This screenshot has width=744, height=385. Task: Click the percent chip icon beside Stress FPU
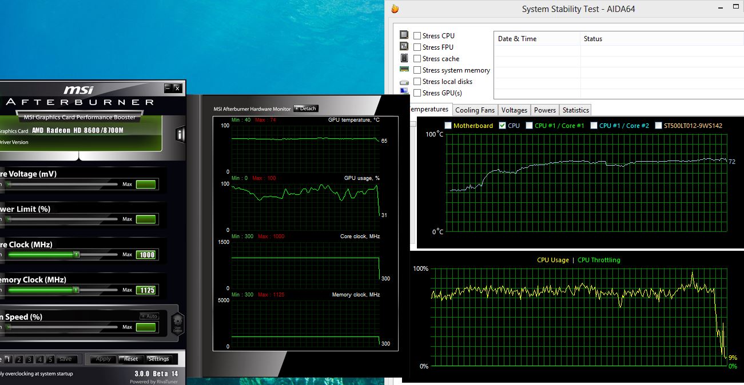click(x=404, y=47)
